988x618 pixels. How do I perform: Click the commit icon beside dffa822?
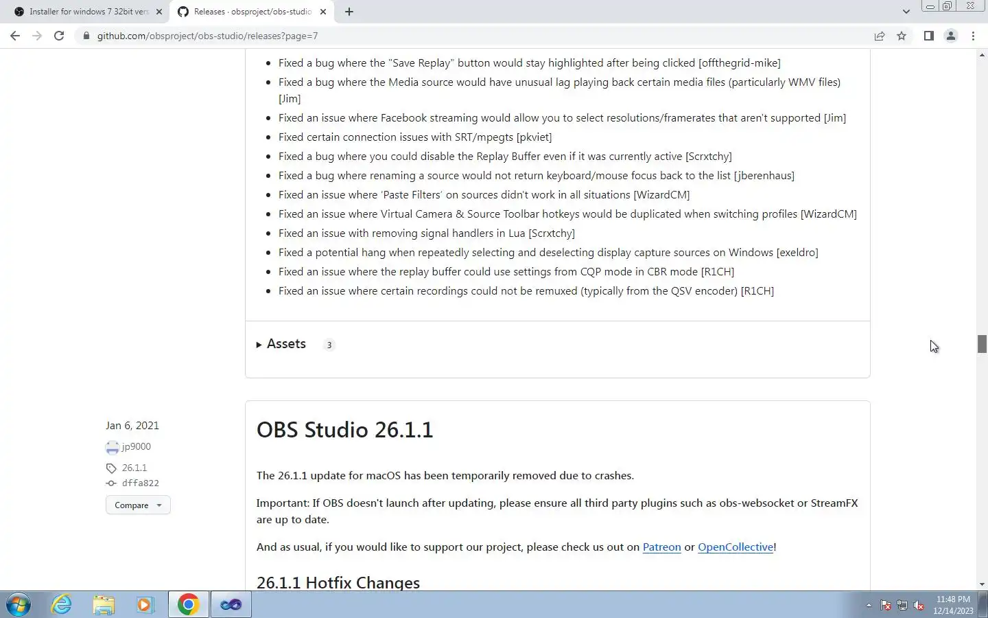point(111,483)
